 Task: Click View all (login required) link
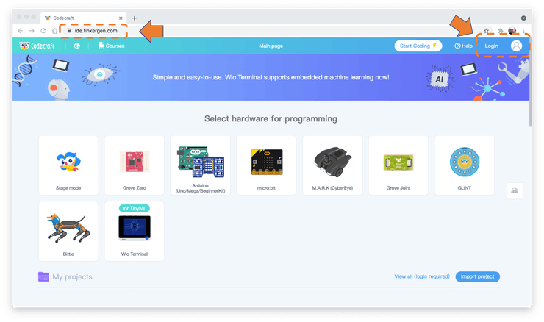422,276
